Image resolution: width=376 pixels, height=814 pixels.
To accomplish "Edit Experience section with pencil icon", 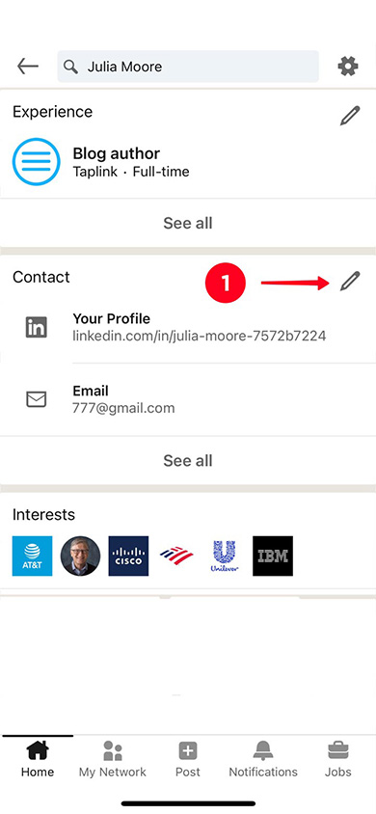I will pyautogui.click(x=350, y=115).
